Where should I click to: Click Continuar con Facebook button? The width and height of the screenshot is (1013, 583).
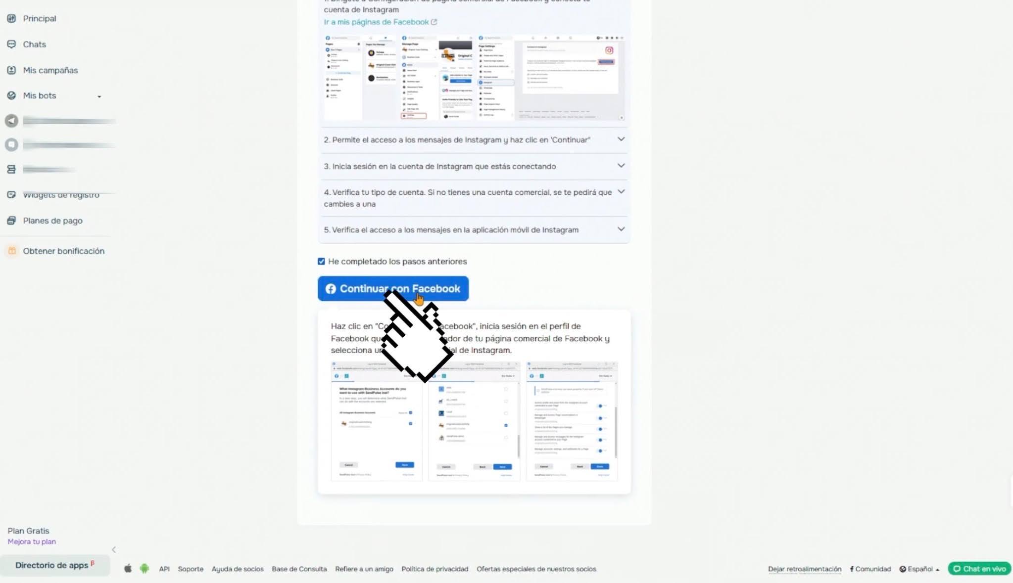coord(393,288)
